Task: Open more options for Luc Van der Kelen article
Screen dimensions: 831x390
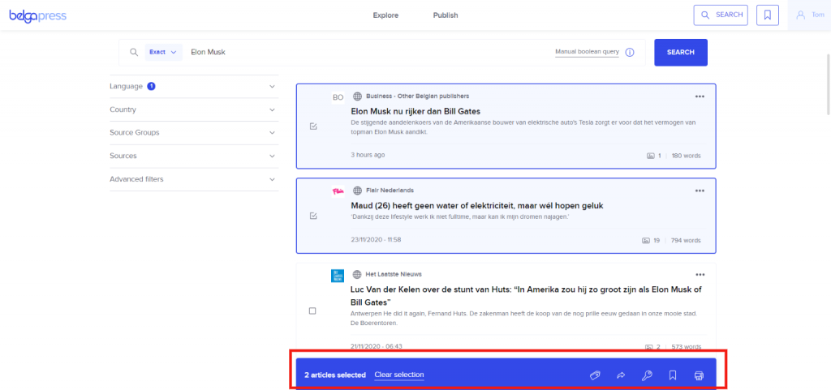Action: click(x=700, y=275)
